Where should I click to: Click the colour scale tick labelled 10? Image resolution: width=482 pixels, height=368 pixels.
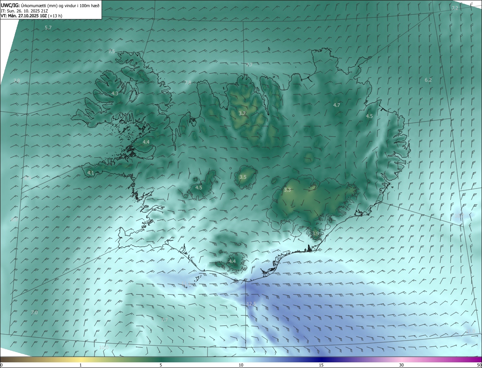(241, 365)
